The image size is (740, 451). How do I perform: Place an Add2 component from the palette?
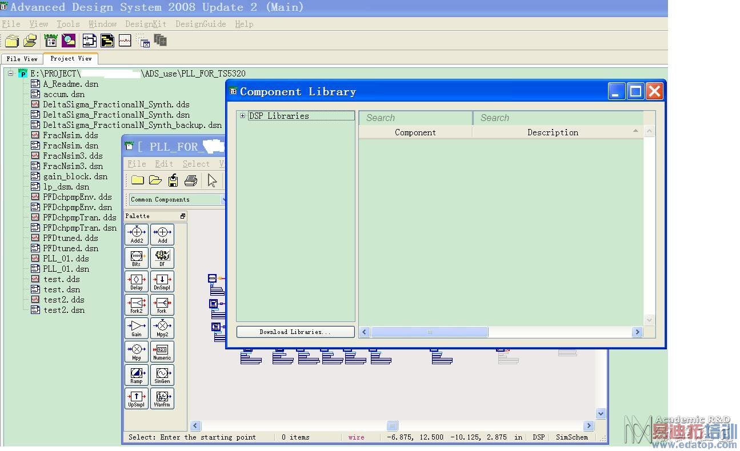[x=137, y=235]
